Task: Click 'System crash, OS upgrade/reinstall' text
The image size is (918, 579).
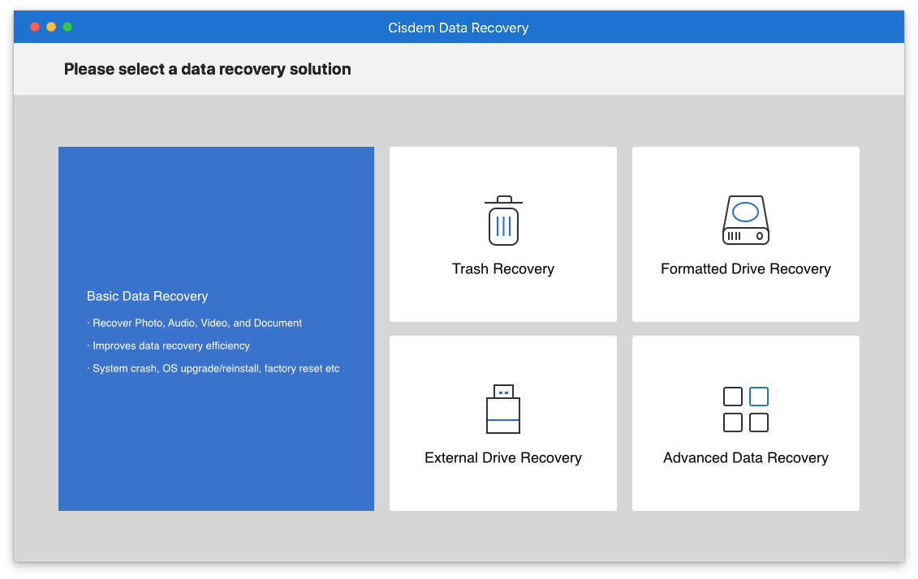Action: pyautogui.click(x=176, y=368)
